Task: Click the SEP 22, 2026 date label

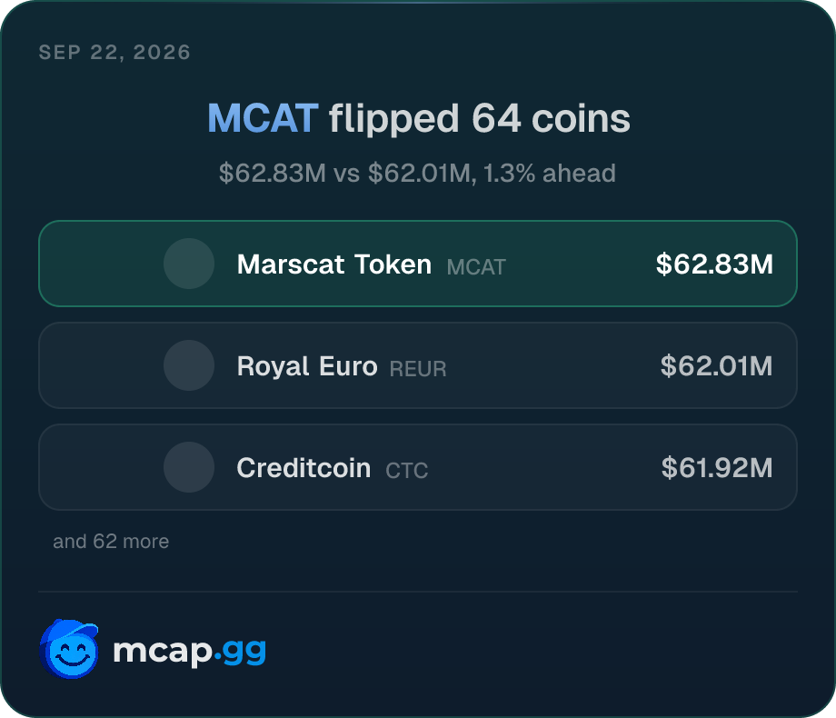Action: (x=114, y=53)
